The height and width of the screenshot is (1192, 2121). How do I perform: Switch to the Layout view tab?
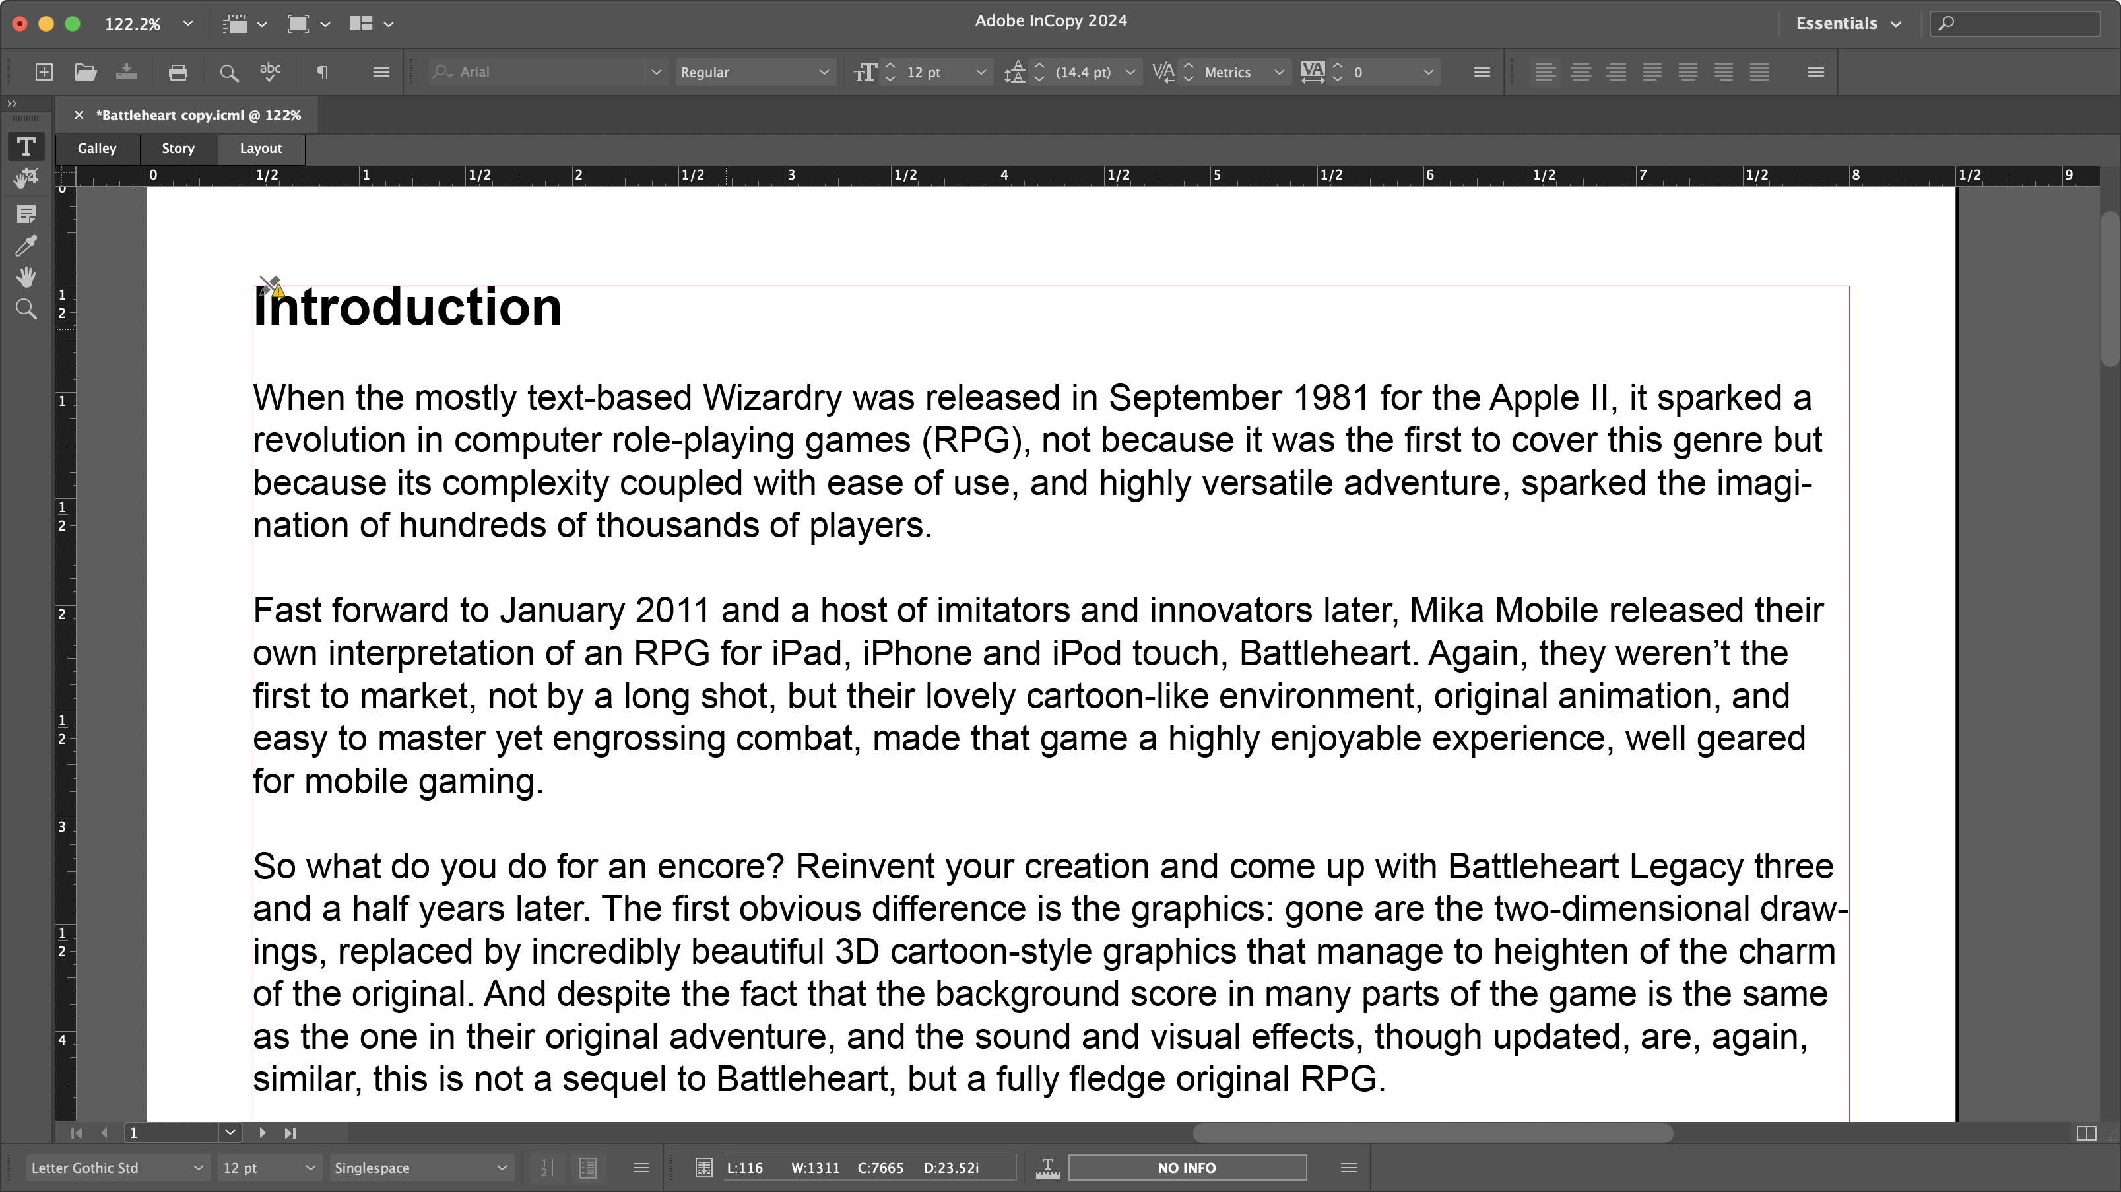(259, 147)
